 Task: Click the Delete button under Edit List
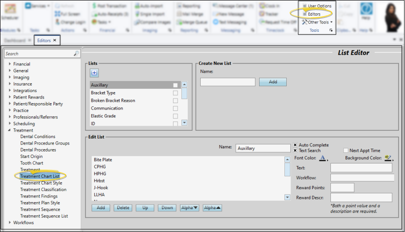[123, 208]
